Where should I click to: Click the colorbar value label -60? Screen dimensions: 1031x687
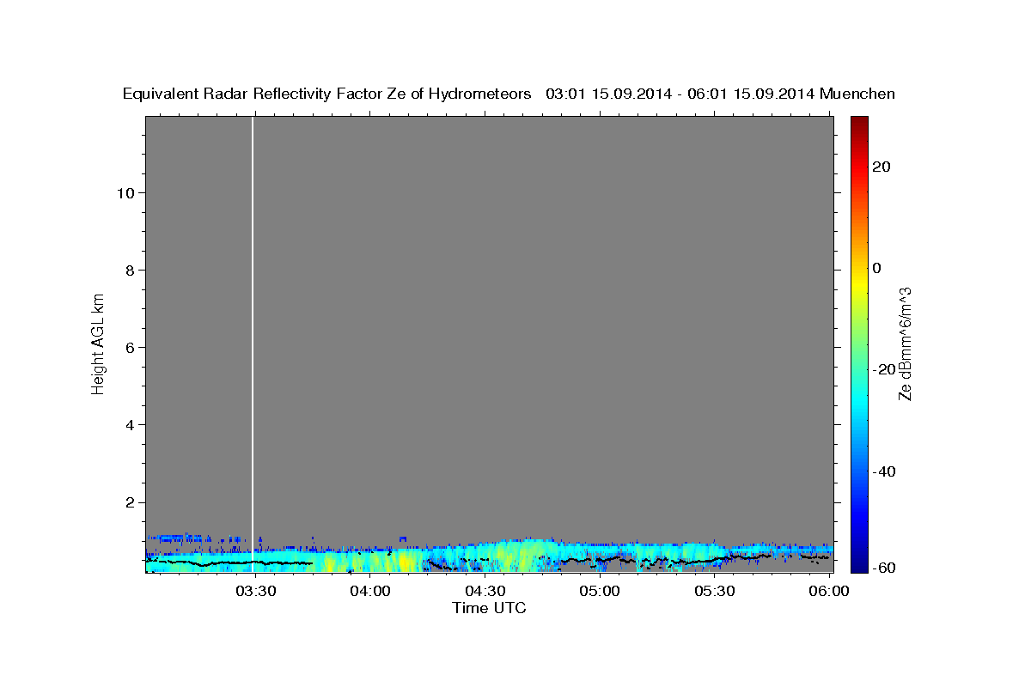[x=883, y=568]
